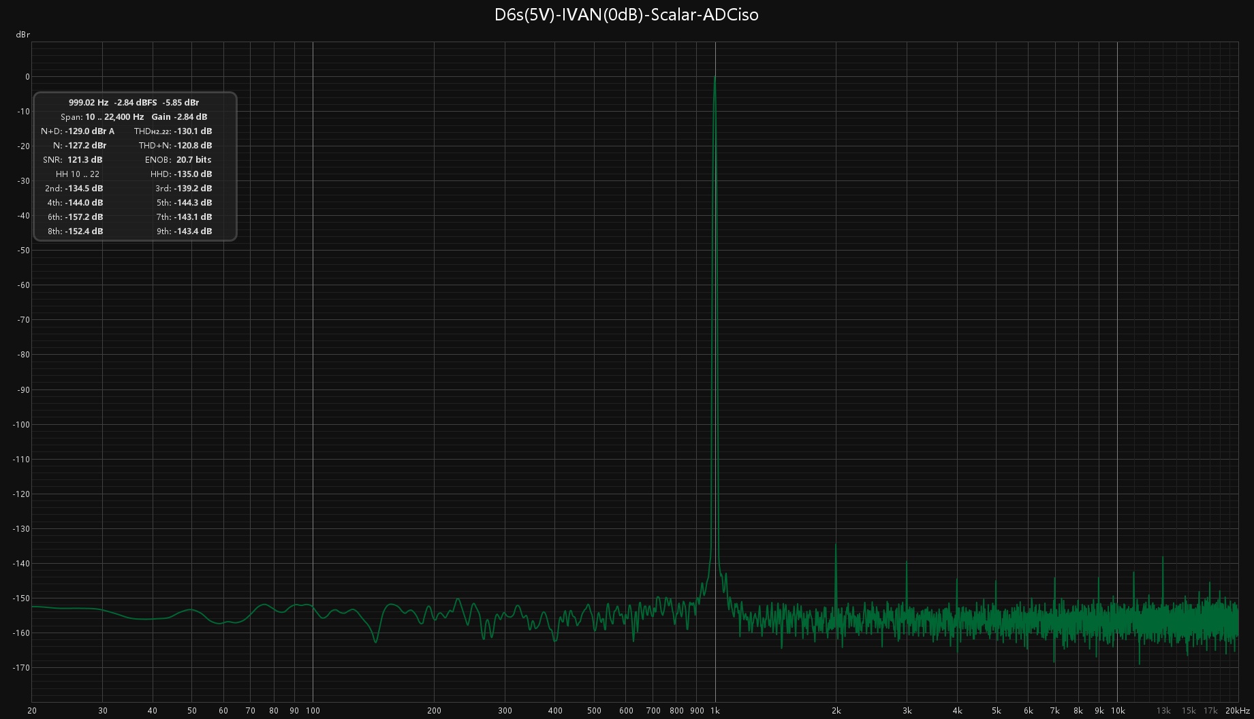Image resolution: width=1254 pixels, height=719 pixels.
Task: Click the dBr unit label above y-axis
Action: click(23, 35)
